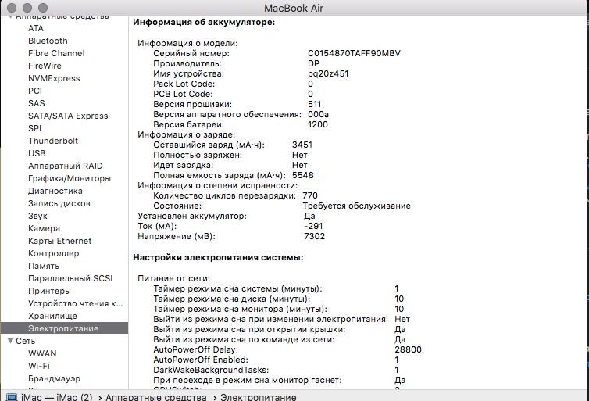The image size is (589, 401).
Task: Click the Питание от сети label
Action: [x=174, y=278]
